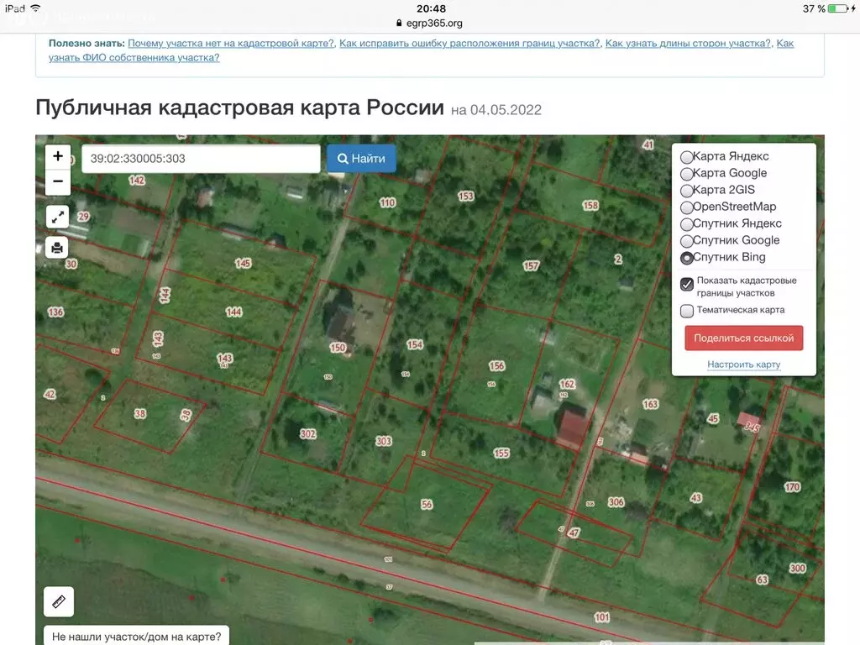Tap the Wi-Fi icon in the status bar

pos(34,8)
